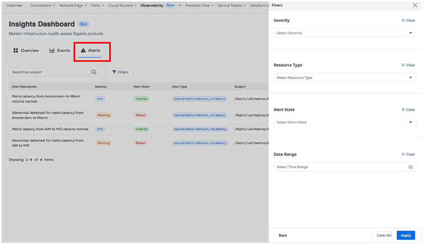Viewport: 424px width, 246px height.
Task: Click the Select Time Range field
Action: pos(345,167)
